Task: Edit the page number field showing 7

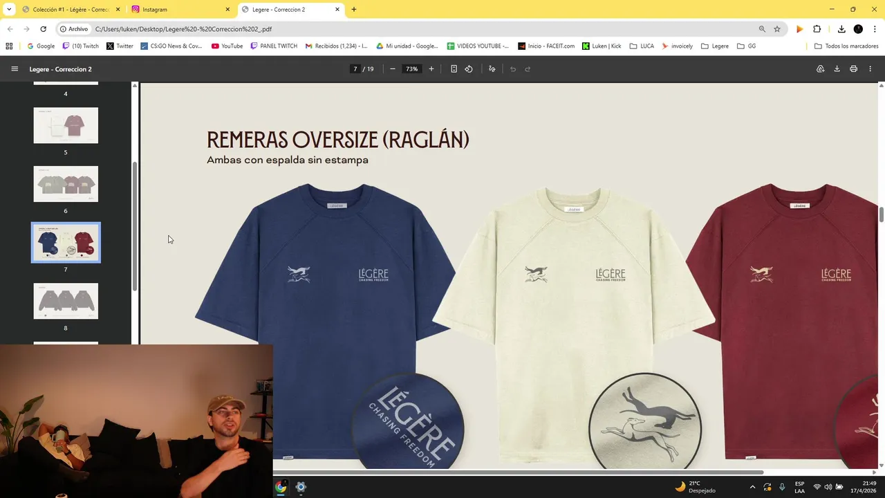Action: coord(355,69)
